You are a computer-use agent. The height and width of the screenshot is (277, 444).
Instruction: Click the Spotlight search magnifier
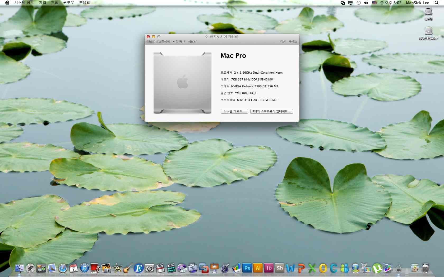coord(437,3)
